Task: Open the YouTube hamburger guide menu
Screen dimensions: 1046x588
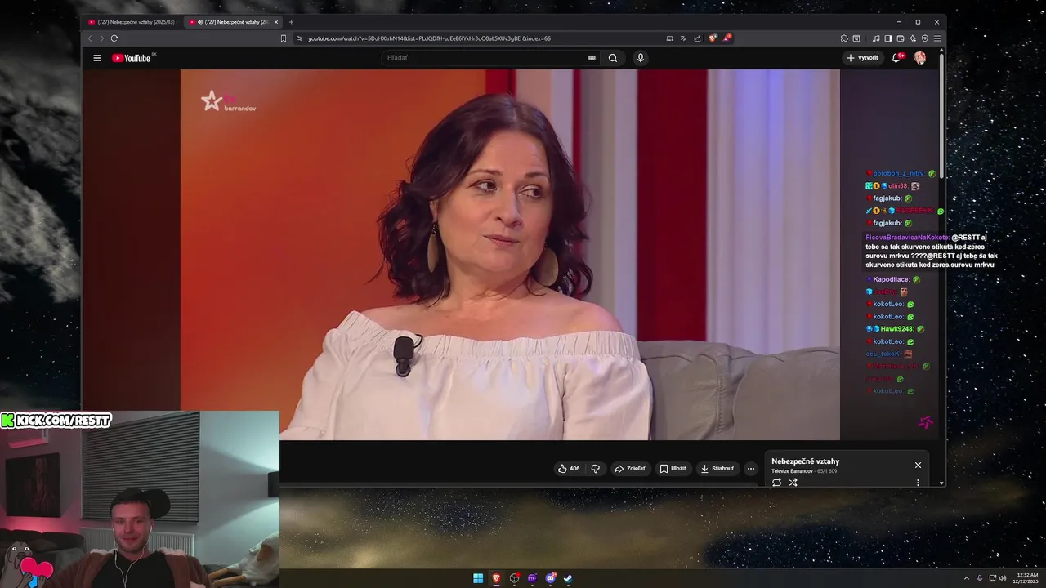Action: pos(97,58)
